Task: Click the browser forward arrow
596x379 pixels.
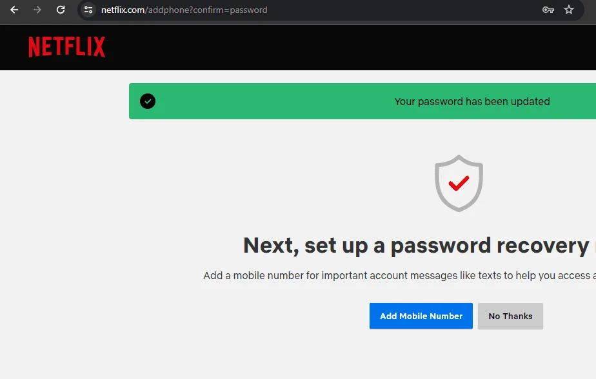Action: pos(37,10)
